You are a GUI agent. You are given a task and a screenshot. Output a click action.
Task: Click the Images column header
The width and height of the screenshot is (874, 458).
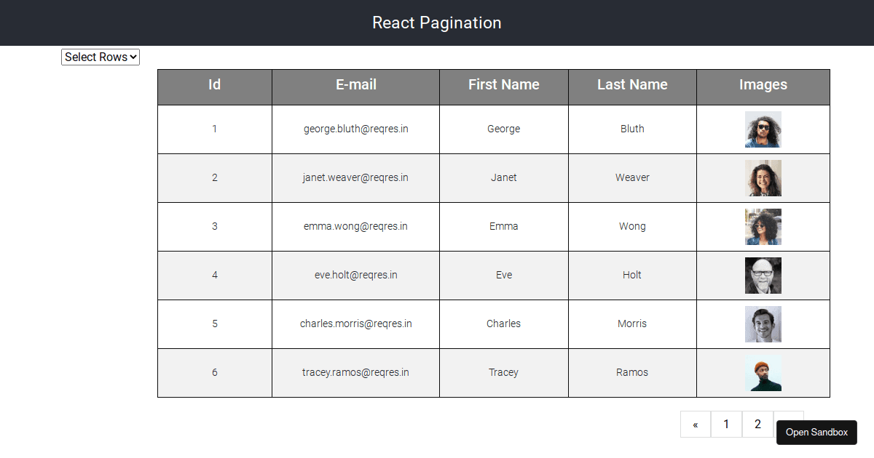[763, 87]
